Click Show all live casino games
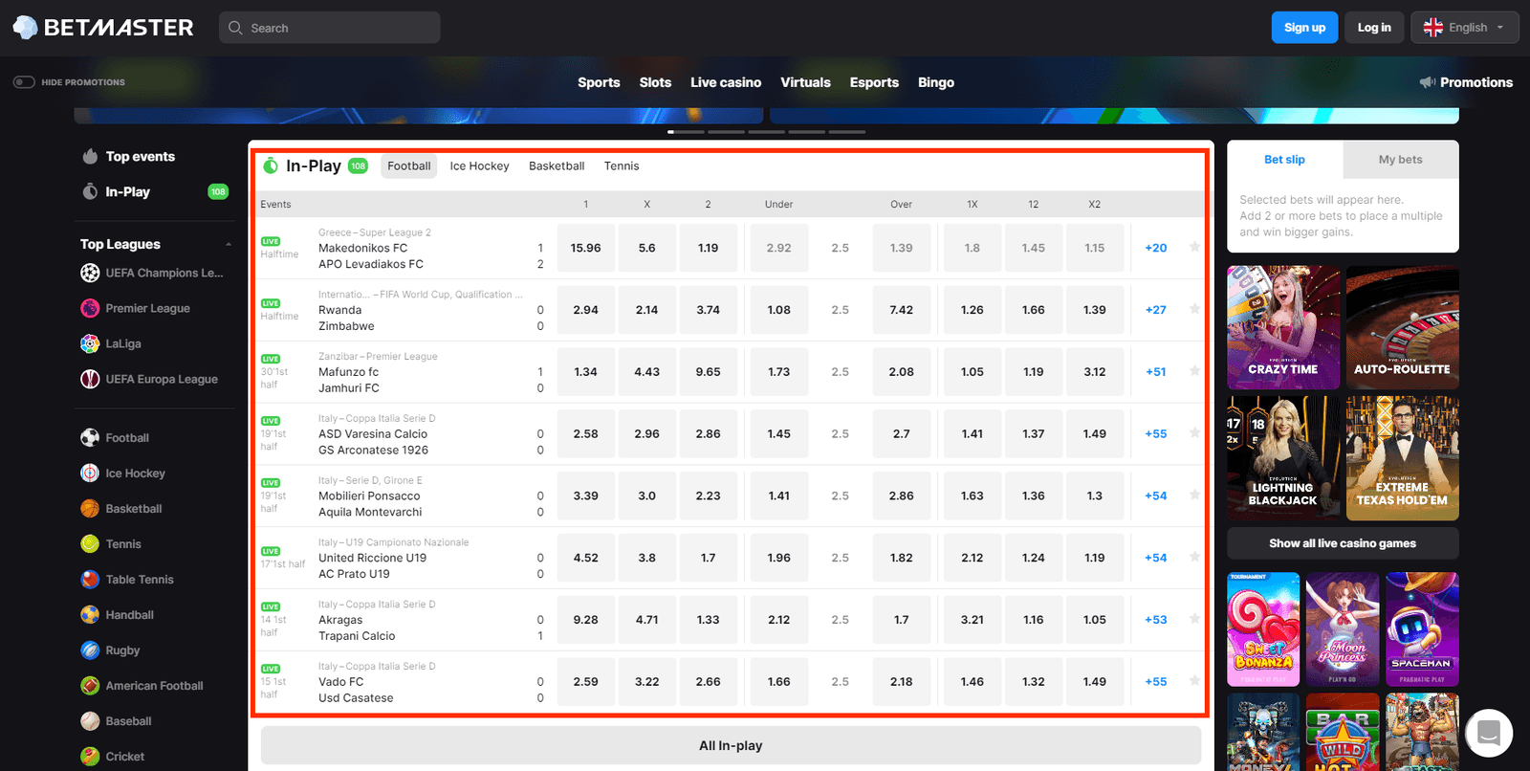The image size is (1530, 771). [x=1343, y=543]
